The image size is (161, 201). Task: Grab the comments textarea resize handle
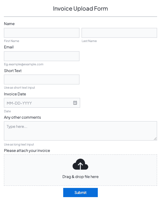(155, 138)
